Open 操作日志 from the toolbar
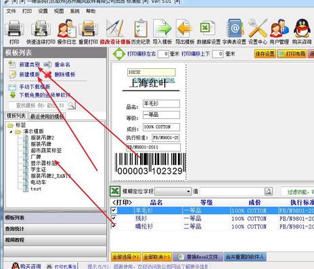 pos(66,29)
